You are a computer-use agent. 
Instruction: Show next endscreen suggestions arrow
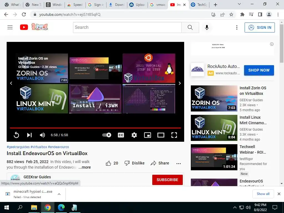tap(180, 83)
